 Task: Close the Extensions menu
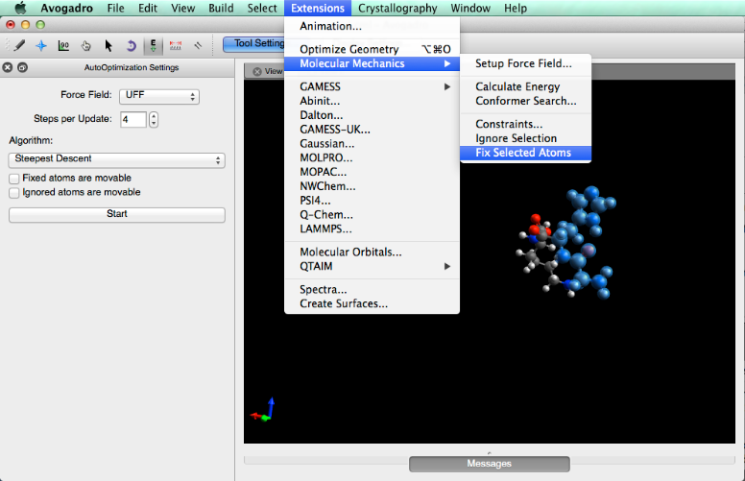pos(318,8)
